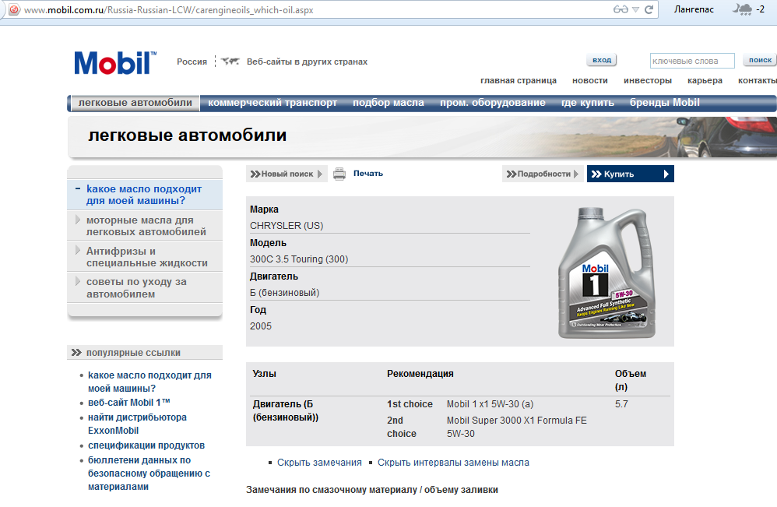This screenshot has width=777, height=507.
Task: Click the weather cloud icon by Лангепас
Action: point(742,9)
